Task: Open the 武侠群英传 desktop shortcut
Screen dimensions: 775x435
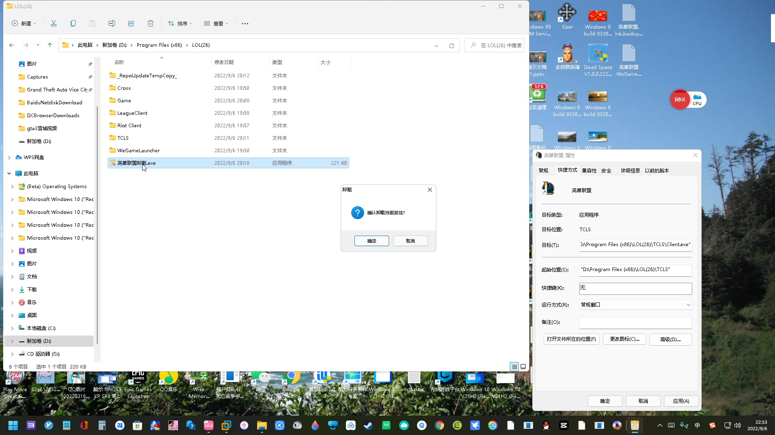Action: [567, 57]
